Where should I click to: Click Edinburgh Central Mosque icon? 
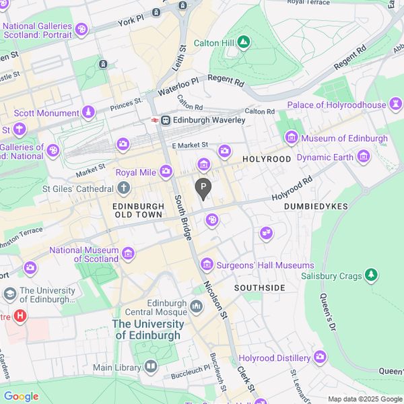pyautogui.click(x=197, y=306)
